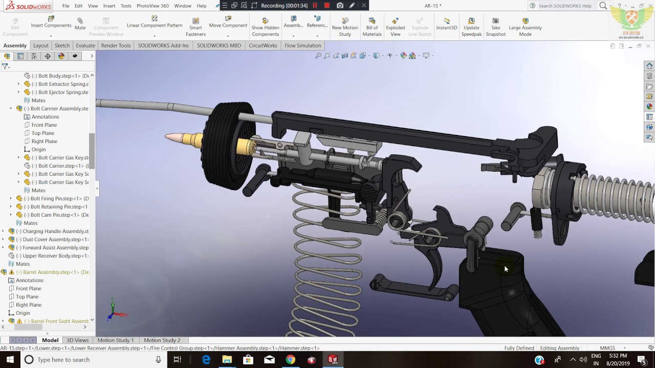Click Search SOLIDWORKS Help field
The height and width of the screenshot is (368, 655).
point(564,6)
